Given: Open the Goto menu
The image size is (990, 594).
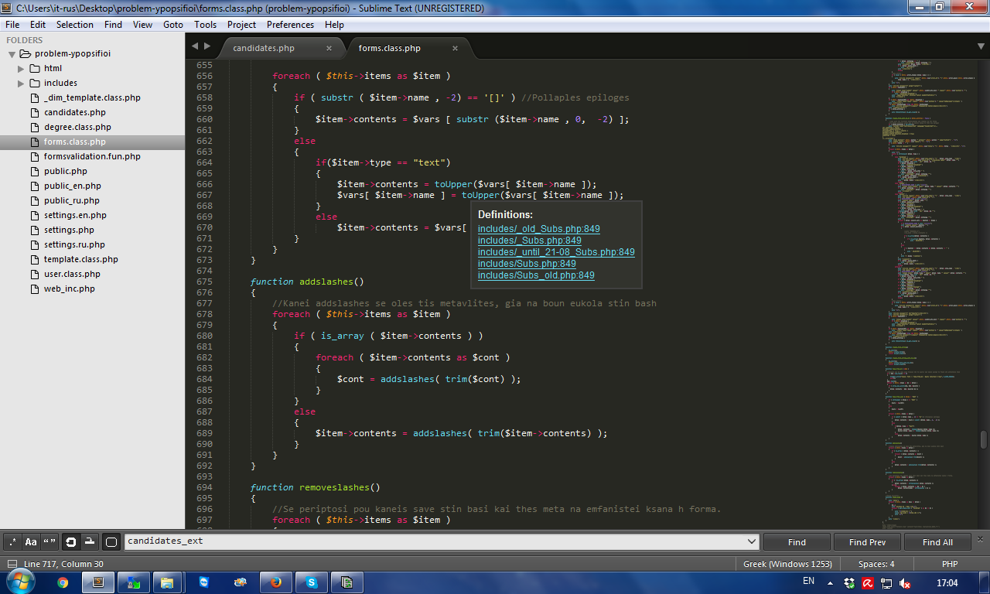Looking at the screenshot, I should tap(173, 25).
